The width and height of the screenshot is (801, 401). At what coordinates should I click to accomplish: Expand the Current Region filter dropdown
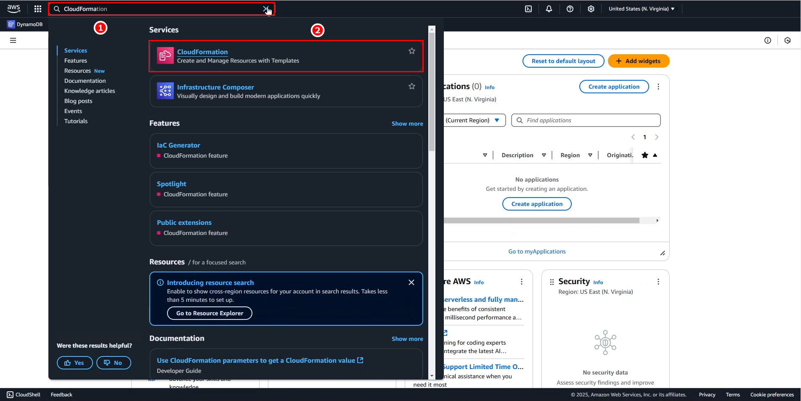click(x=474, y=120)
